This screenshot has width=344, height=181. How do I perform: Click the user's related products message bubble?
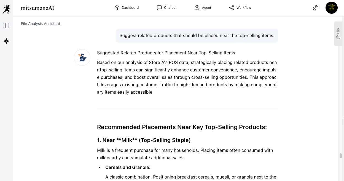(197, 36)
